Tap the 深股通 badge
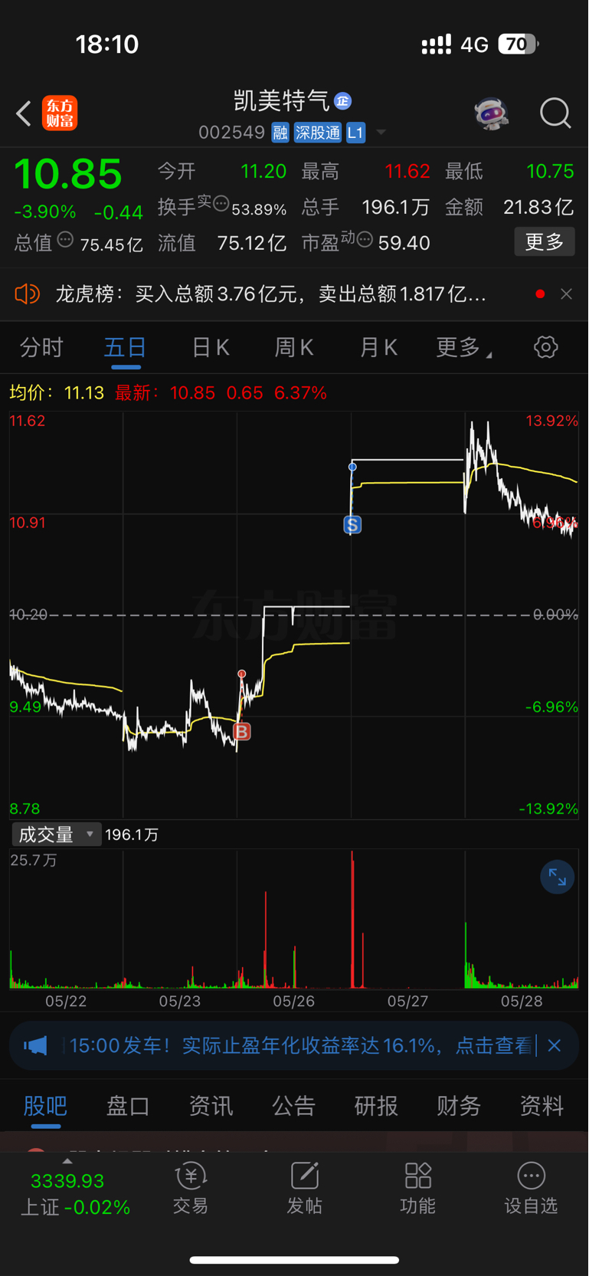This screenshot has height=1276, width=589. coord(318,133)
